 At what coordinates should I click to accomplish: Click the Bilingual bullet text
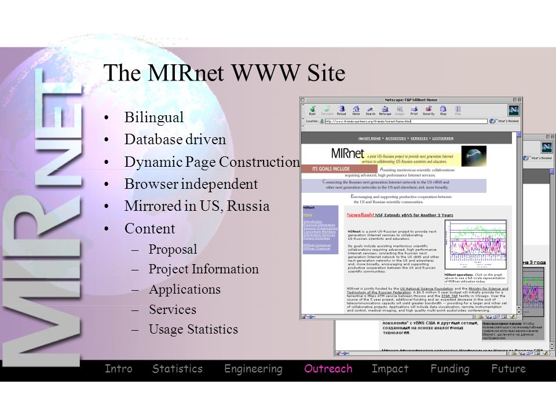point(154,118)
